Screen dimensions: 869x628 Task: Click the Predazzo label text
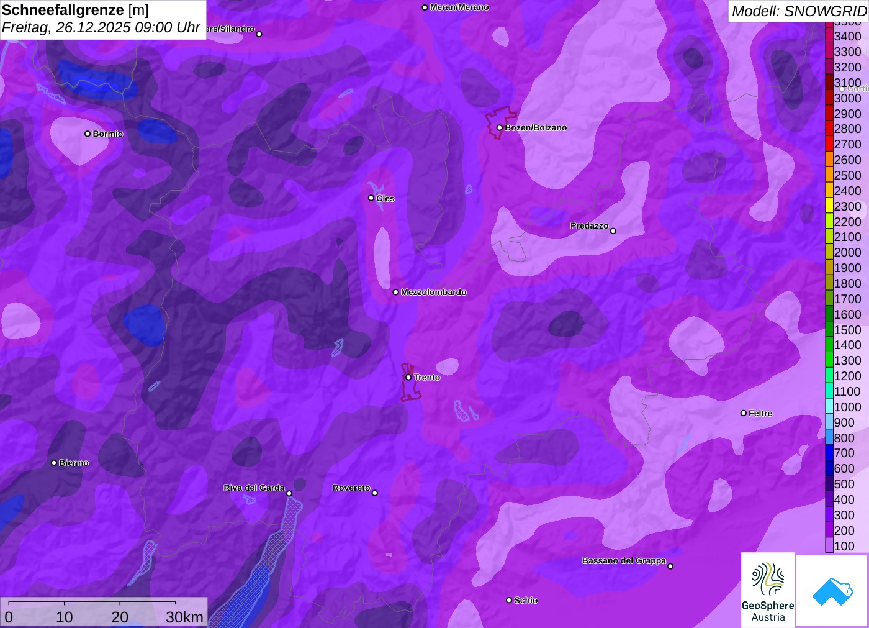(x=590, y=225)
